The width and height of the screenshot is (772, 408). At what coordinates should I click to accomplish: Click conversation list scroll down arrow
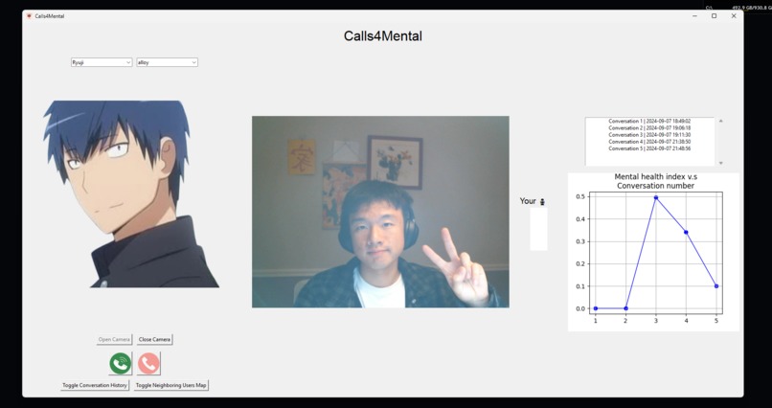pyautogui.click(x=721, y=163)
